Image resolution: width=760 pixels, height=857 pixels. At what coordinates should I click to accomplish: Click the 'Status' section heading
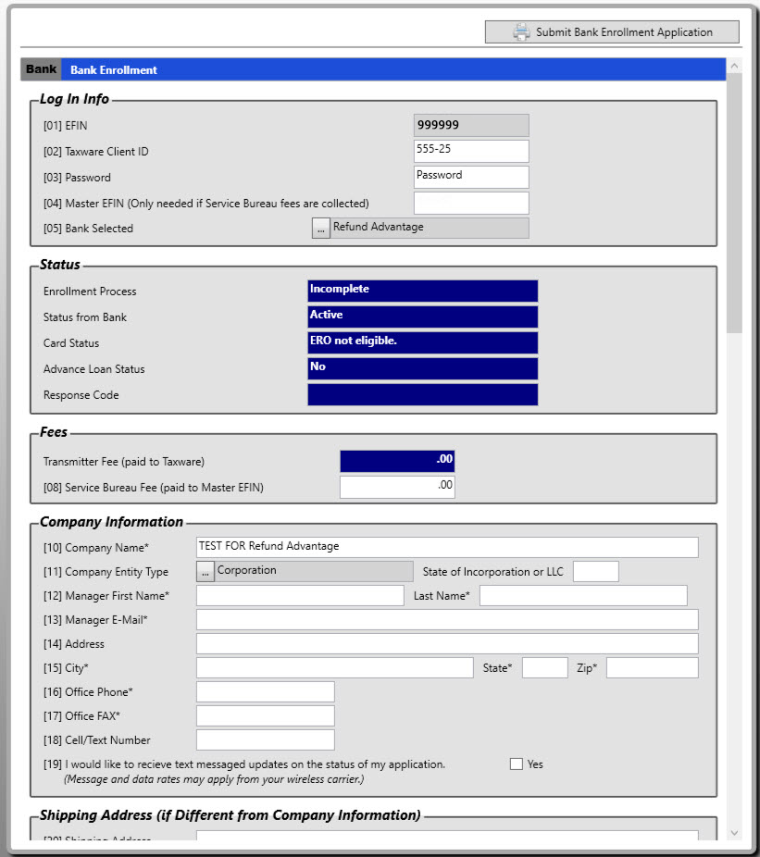pyautogui.click(x=60, y=265)
